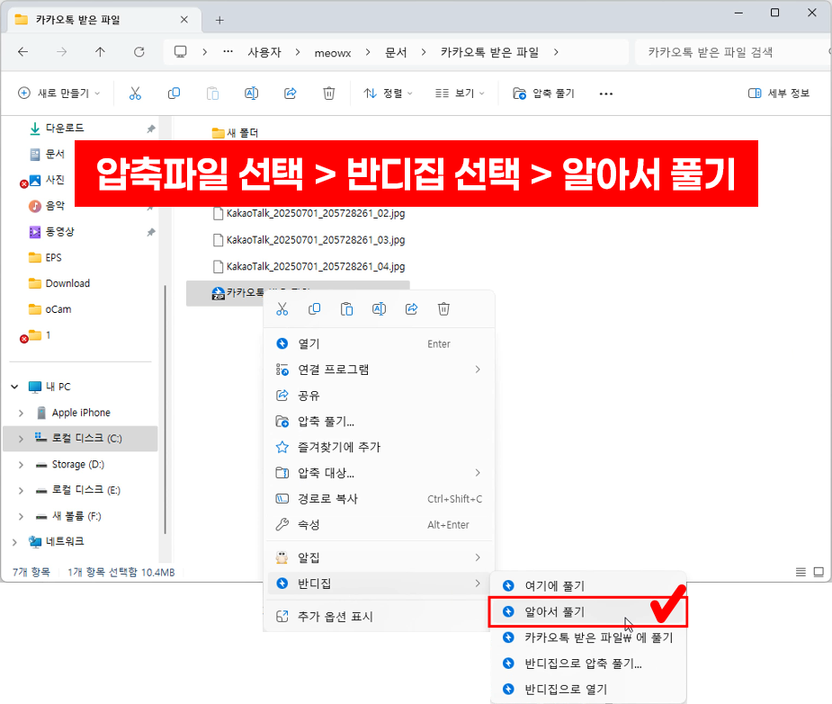Viewport: 832px width, 704px height.
Task: Choose 경로로 복사 in the context menu
Action: coord(379,499)
